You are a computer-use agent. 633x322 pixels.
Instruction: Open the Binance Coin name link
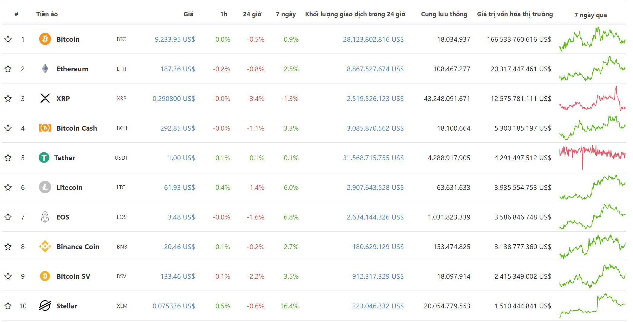coord(78,246)
